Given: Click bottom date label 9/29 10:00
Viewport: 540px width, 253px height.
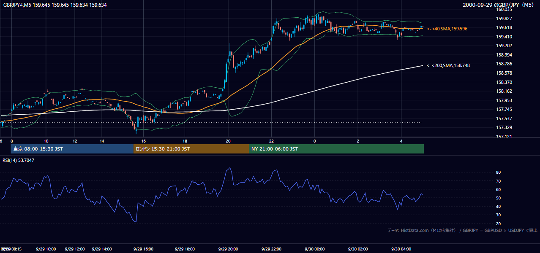Looking at the screenshot, I should pyautogui.click(x=46, y=249).
